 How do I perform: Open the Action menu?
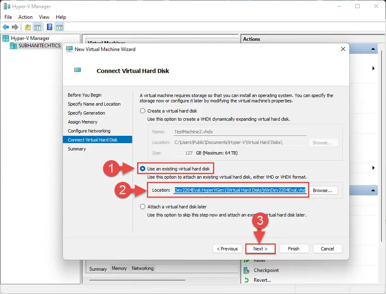(25, 17)
